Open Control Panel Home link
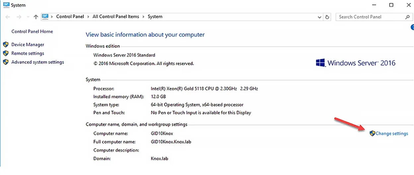Viewport: 414px width, 175px height. (x=32, y=31)
